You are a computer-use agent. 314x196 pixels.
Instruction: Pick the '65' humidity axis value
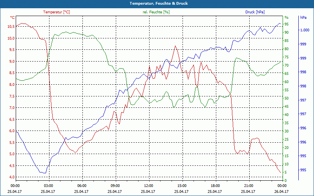(x=287, y=74)
